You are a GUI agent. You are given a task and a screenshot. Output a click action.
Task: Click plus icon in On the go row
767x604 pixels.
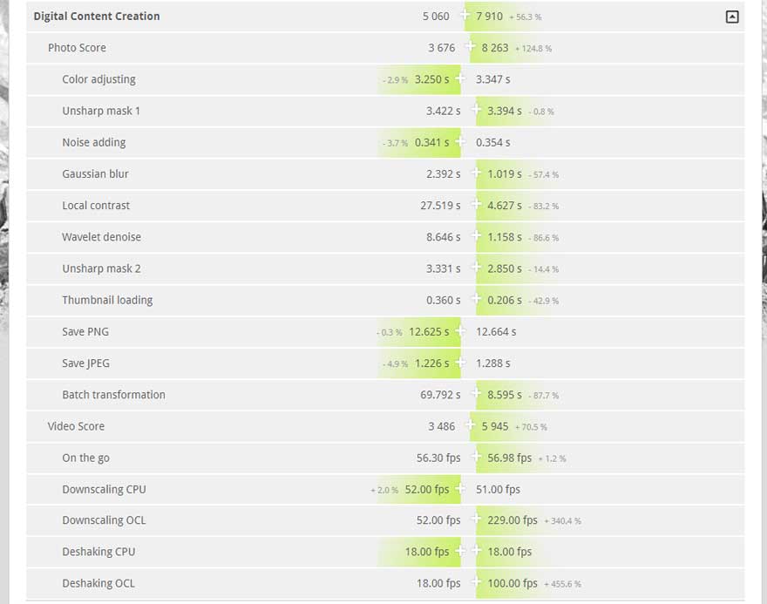[476, 457]
